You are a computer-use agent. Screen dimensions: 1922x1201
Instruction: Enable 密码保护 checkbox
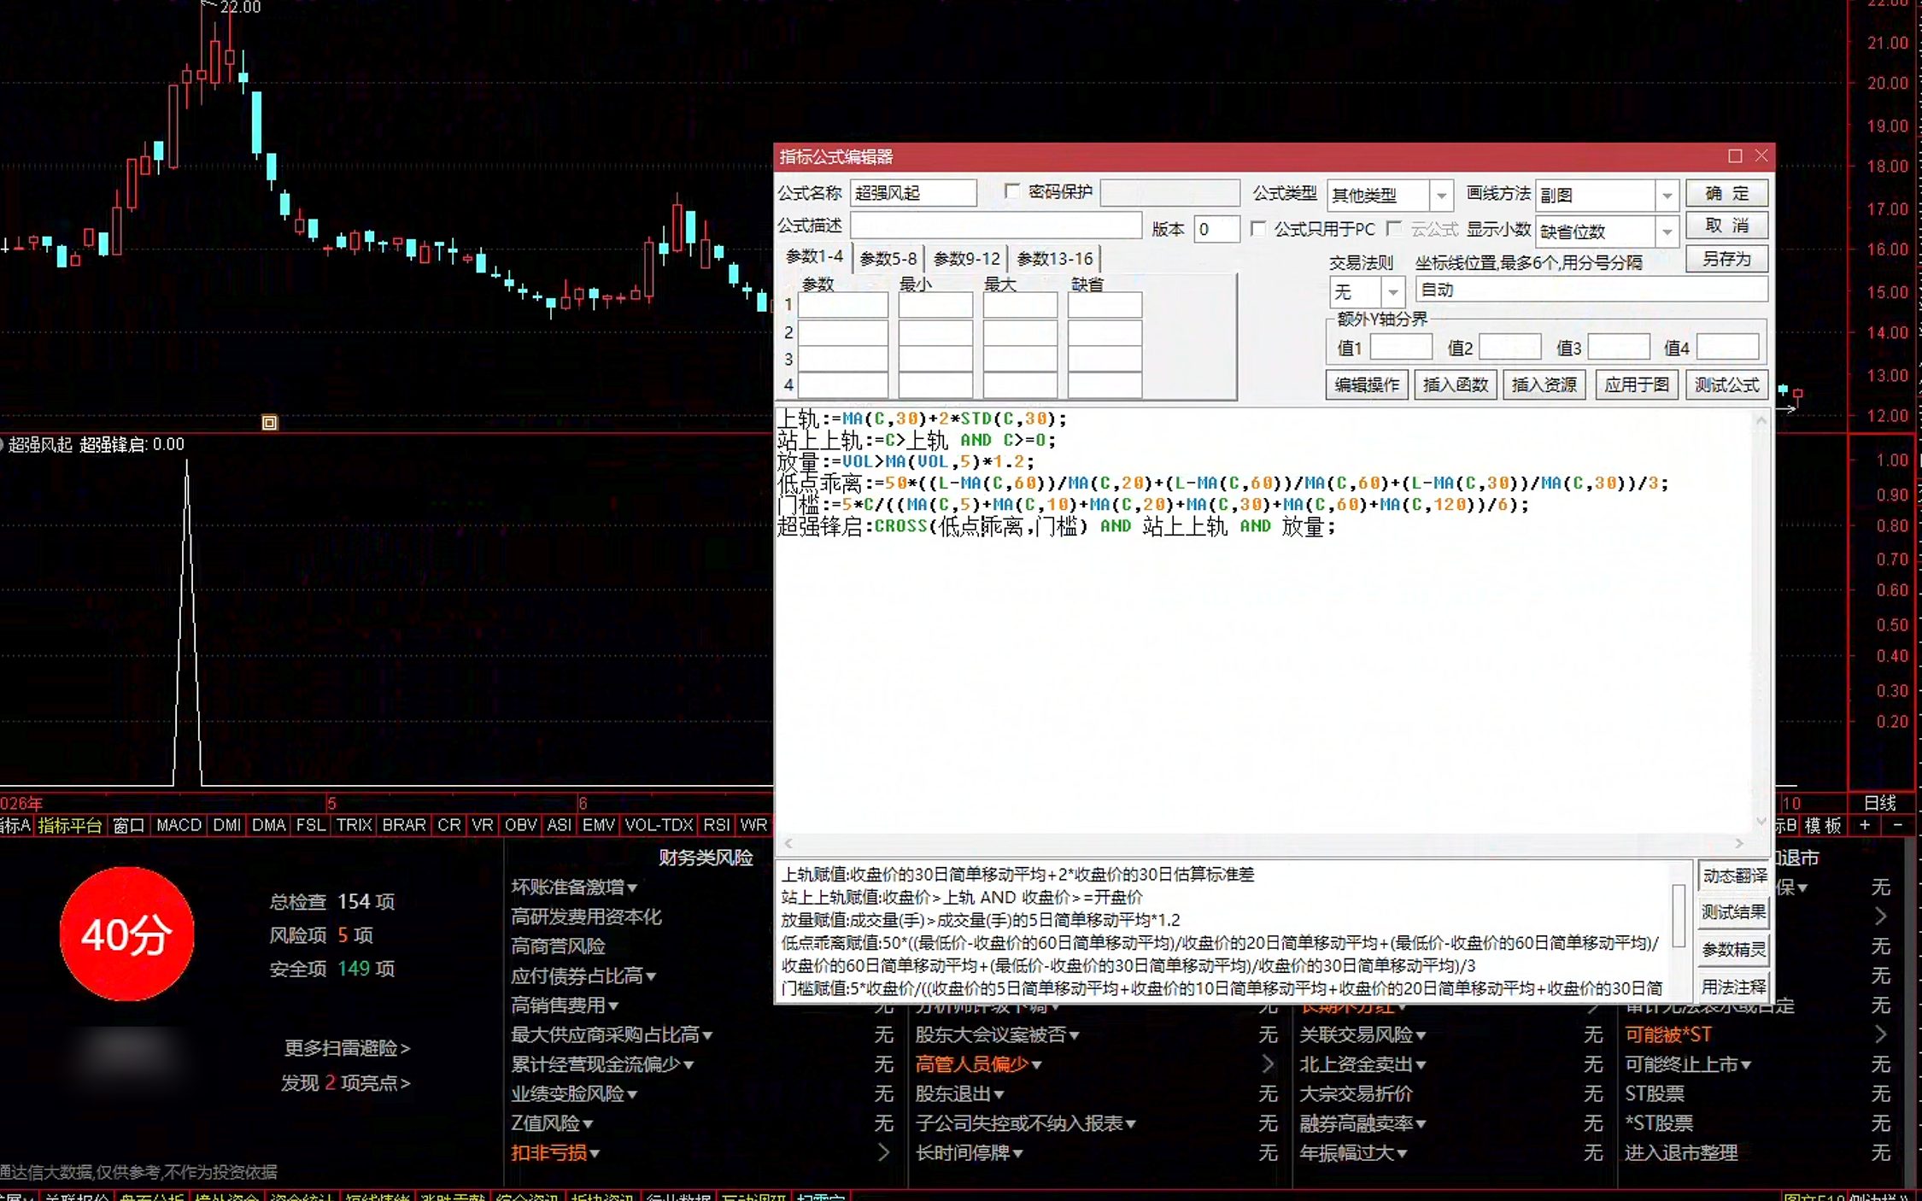pos(1012,192)
